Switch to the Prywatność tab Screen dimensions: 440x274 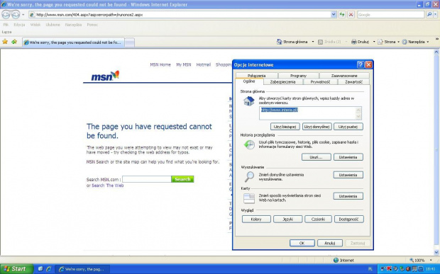point(320,81)
